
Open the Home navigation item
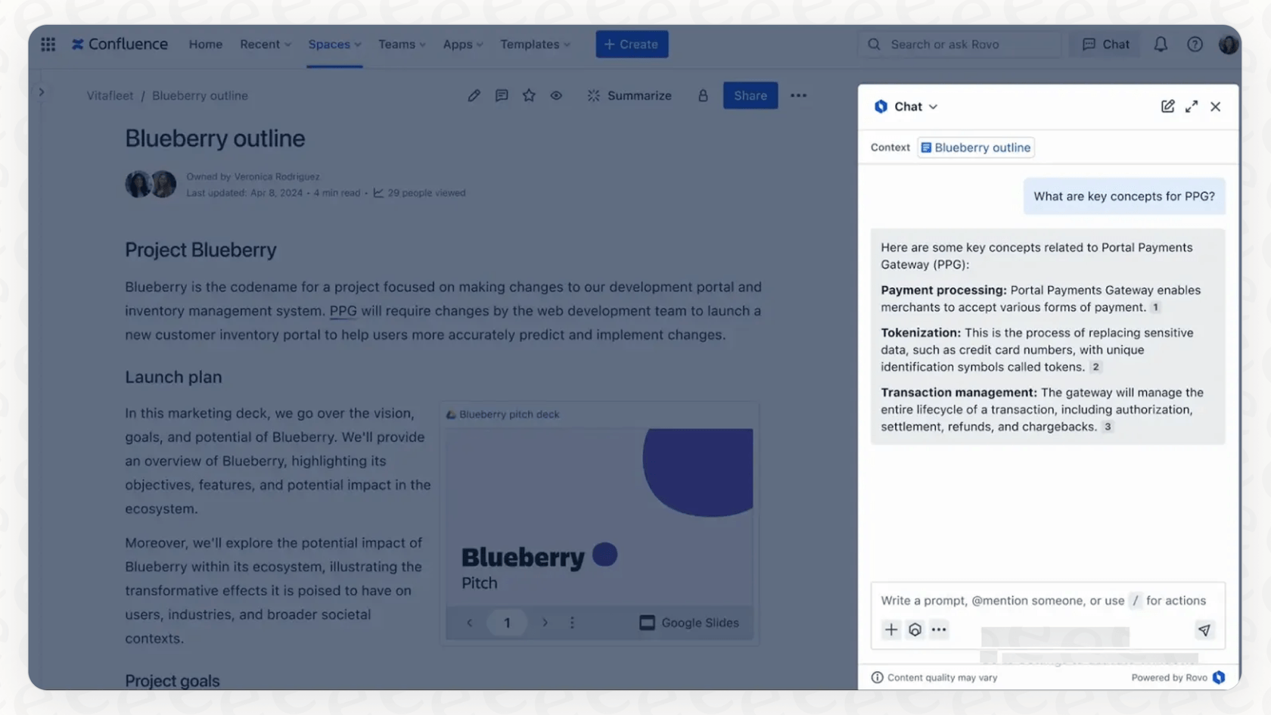click(x=205, y=44)
